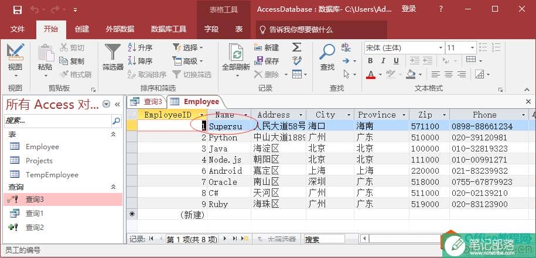The width and height of the screenshot is (536, 258).
Task: Click the Replace ab-ac icon
Action: (346, 47)
